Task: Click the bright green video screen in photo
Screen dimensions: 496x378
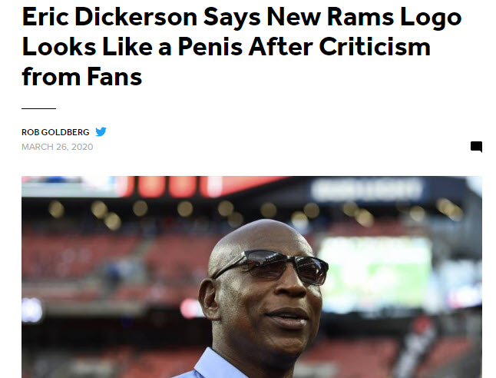Action: 375,273
